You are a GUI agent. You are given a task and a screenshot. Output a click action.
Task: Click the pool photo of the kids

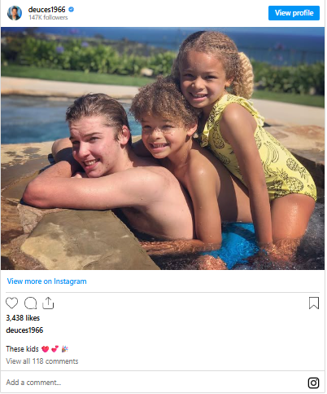[163, 148]
